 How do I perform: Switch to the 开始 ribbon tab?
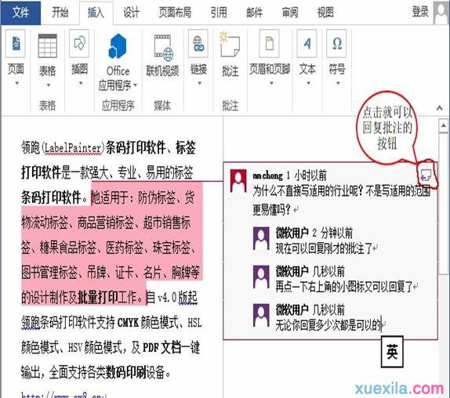click(60, 13)
